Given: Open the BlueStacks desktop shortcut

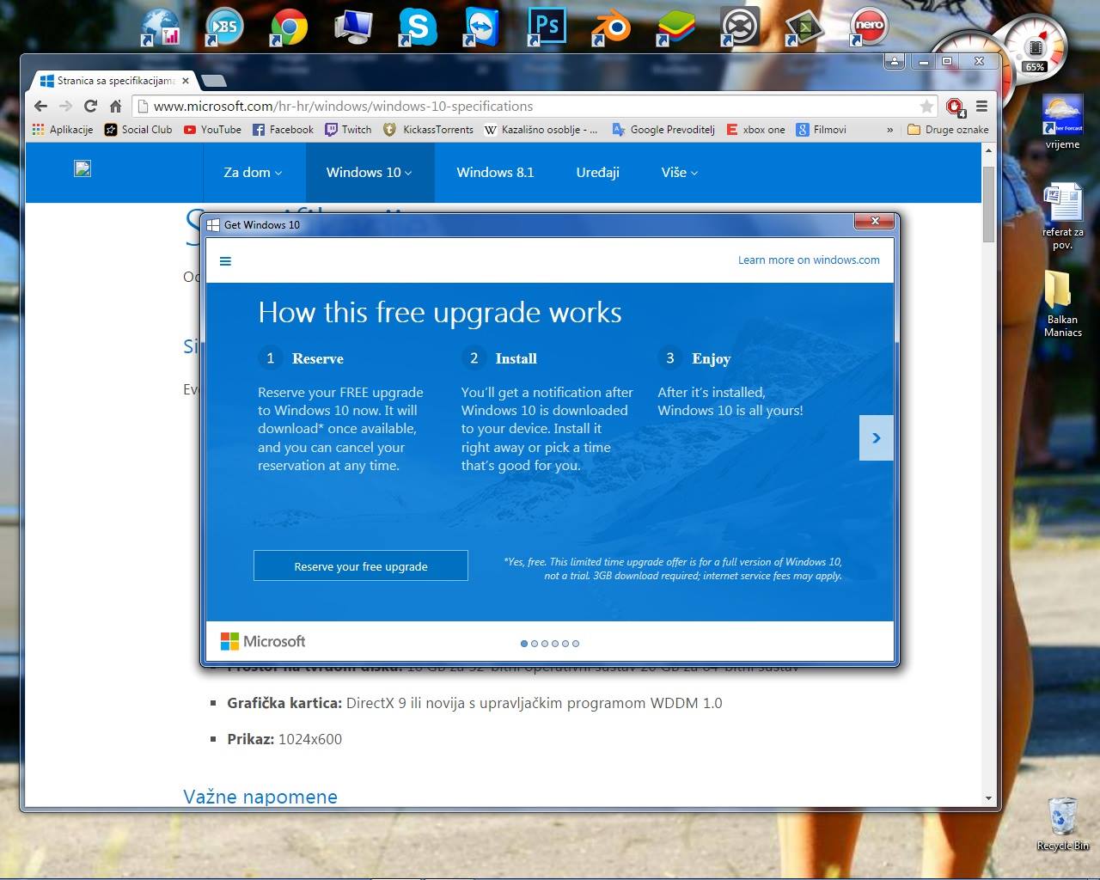Looking at the screenshot, I should (675, 27).
